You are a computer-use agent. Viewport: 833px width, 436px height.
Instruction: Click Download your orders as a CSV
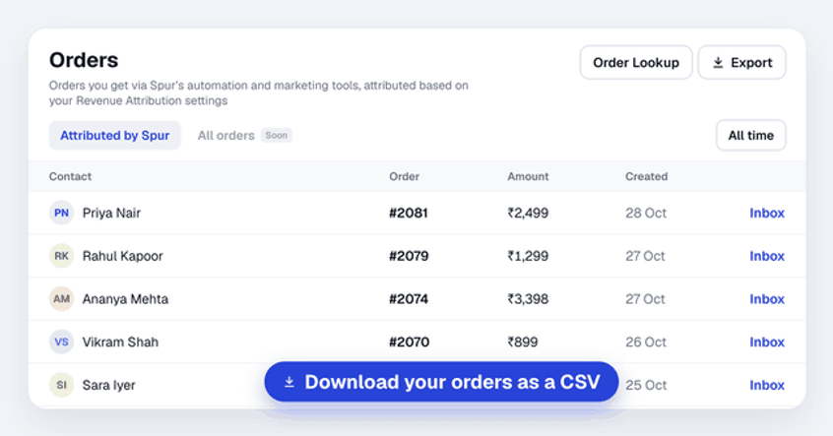pyautogui.click(x=441, y=382)
